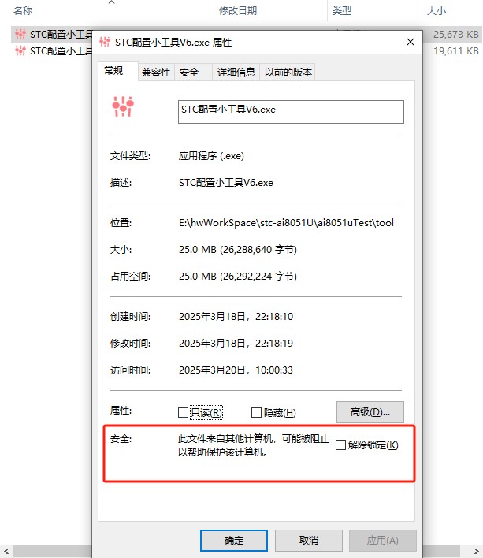This screenshot has height=558, width=483.
Task: Click the 描述 value STC配置小工具V6.exe
Action: click(226, 183)
